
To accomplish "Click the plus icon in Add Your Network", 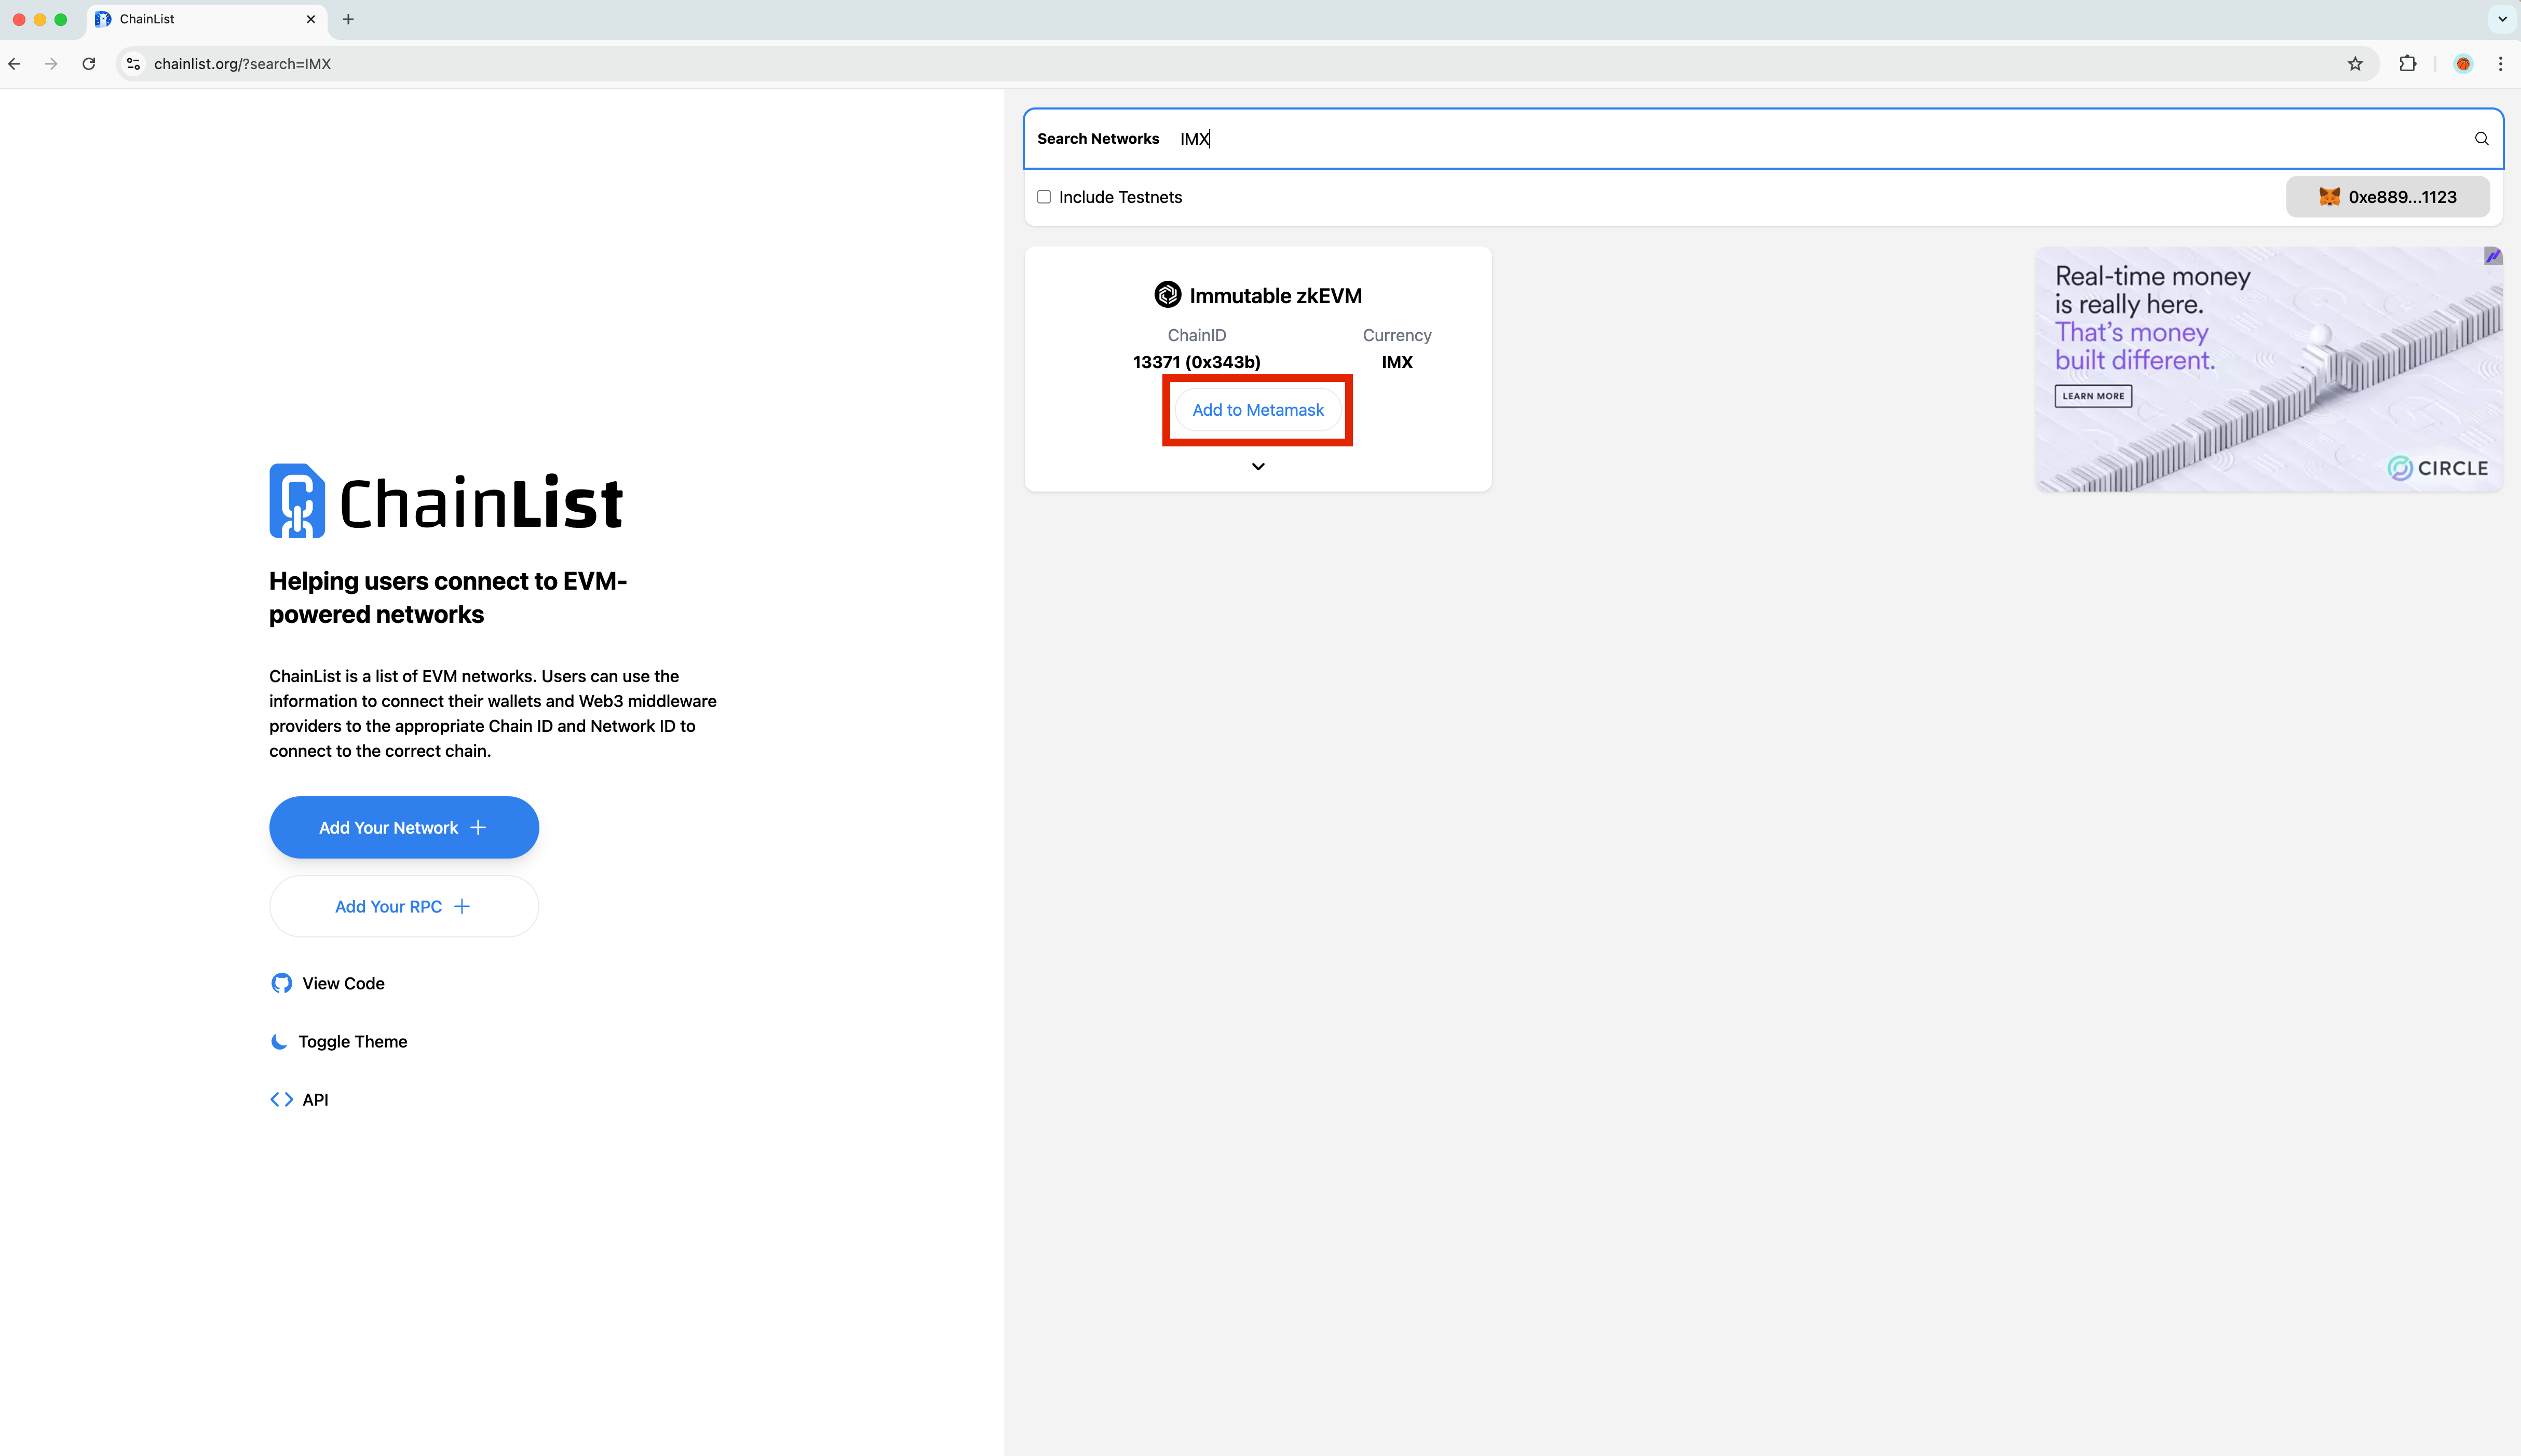I will [x=478, y=827].
